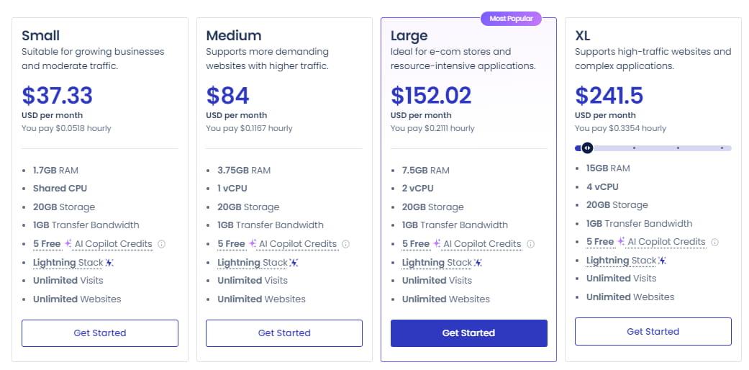The height and width of the screenshot is (370, 749).
Task: Open Lightning Stack link in Small plan
Action: [69, 263]
